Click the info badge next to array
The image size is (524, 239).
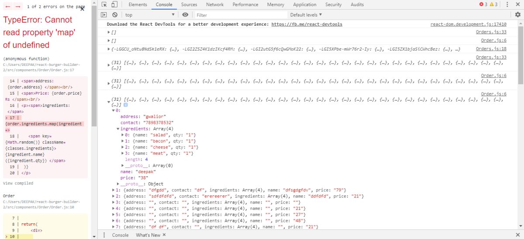126,105
